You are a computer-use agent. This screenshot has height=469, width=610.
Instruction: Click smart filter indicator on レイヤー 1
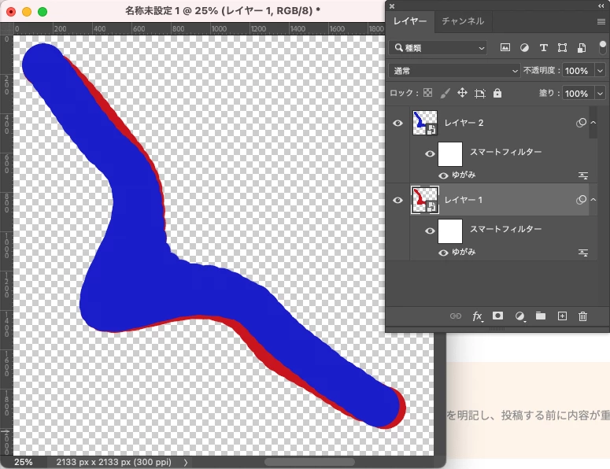point(581,200)
